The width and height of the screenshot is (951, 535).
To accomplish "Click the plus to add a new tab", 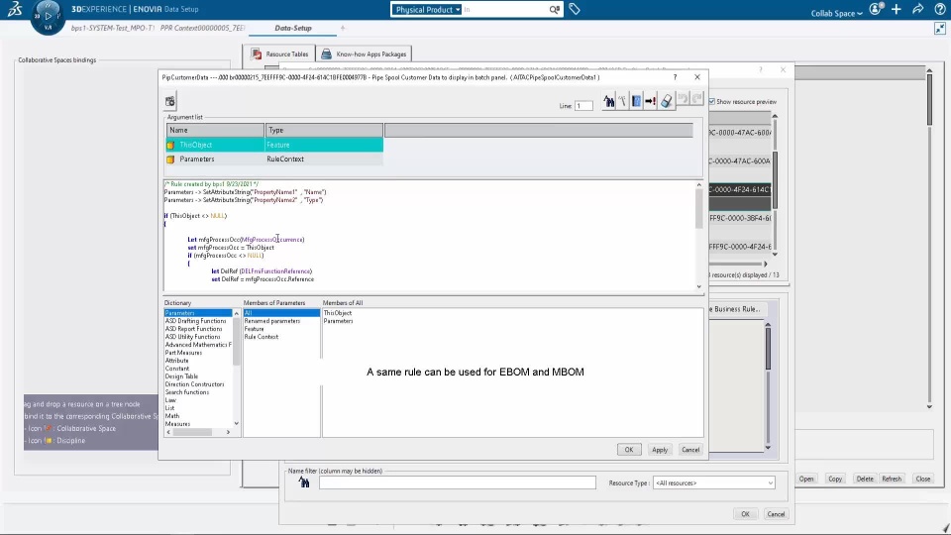I will tap(343, 28).
